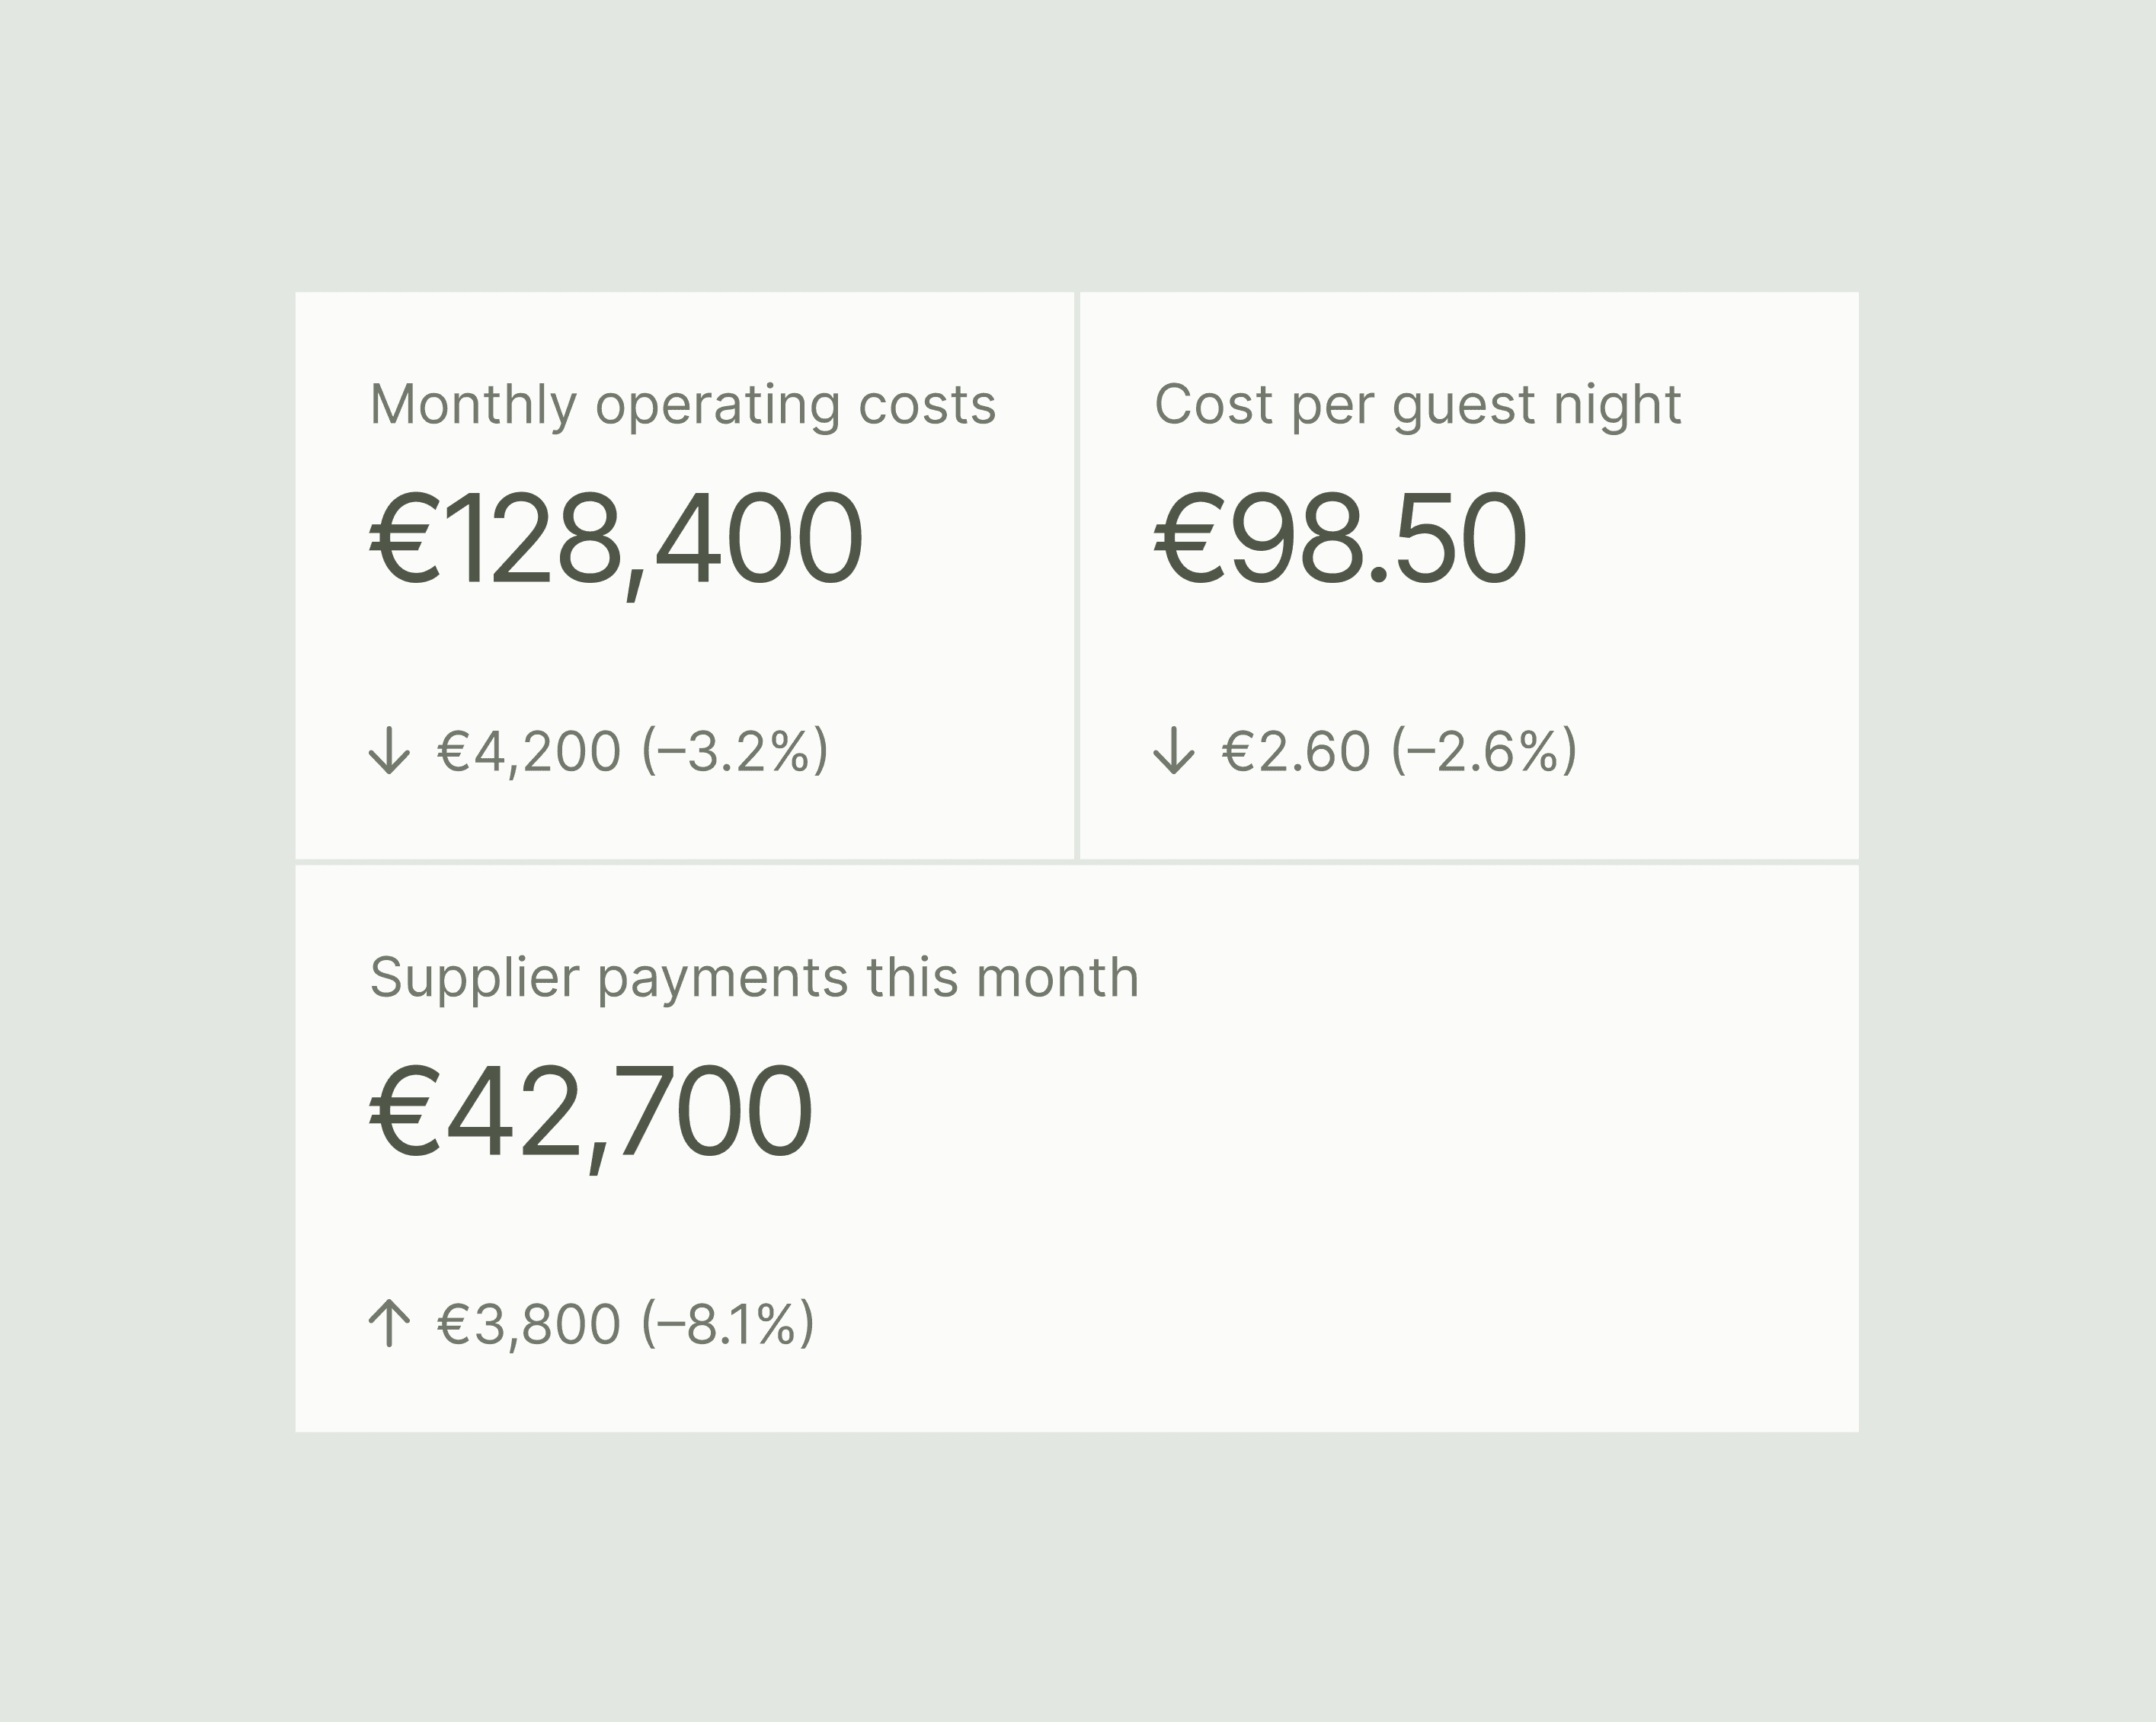Click the down arrow beside €4,200
The height and width of the screenshot is (1722, 2156).
(389, 751)
